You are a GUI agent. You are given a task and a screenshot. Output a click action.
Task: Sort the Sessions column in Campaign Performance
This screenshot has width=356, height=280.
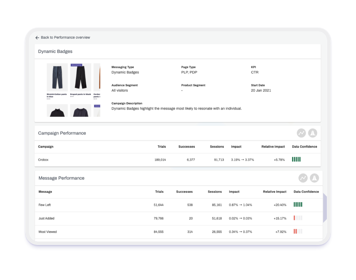[217, 146]
